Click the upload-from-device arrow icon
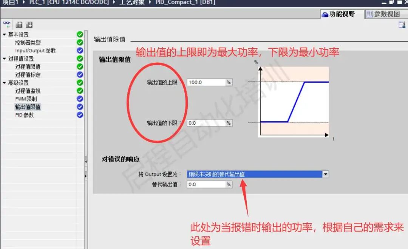The height and width of the screenshot is (249, 408). pyautogui.click(x=18, y=24)
